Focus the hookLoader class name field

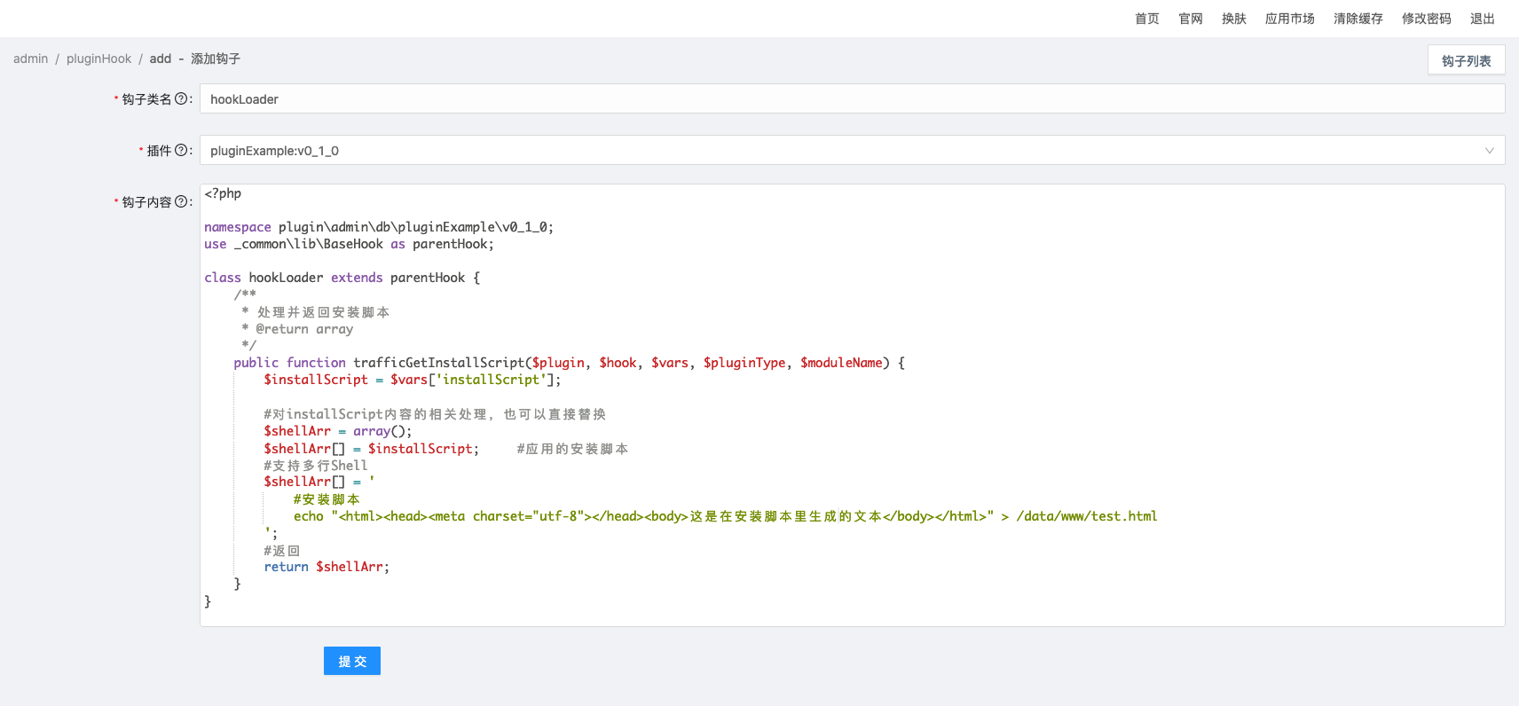point(852,99)
